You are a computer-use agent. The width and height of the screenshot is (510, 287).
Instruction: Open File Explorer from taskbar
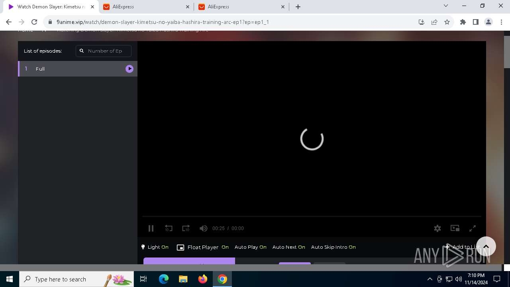click(x=183, y=279)
